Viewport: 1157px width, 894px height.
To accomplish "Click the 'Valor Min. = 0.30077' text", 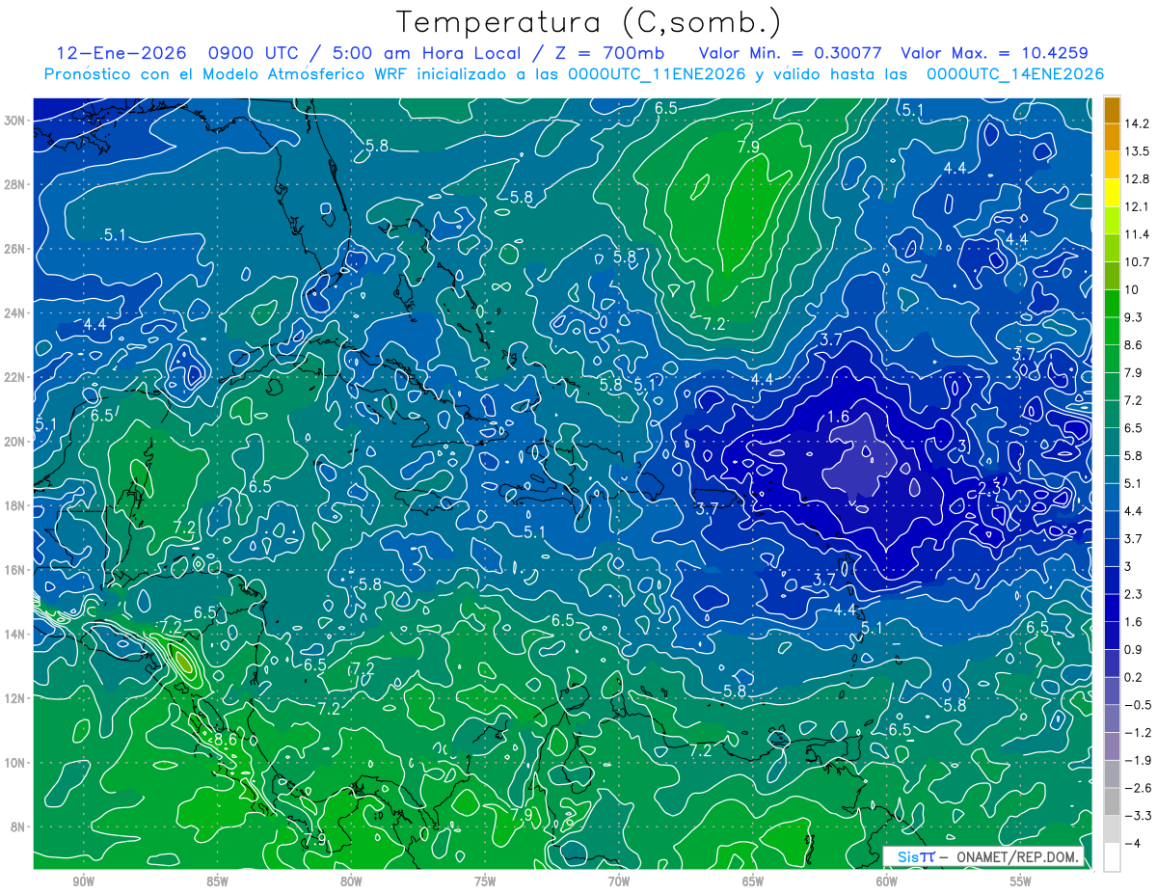I will pos(790,53).
